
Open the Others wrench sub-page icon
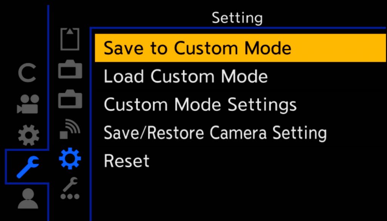pos(70,190)
